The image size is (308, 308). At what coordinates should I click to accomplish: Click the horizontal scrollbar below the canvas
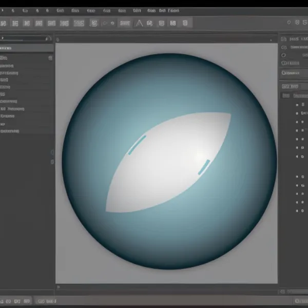(167, 286)
